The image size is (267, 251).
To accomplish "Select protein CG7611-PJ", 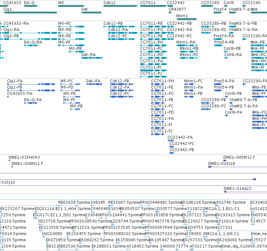I will click(158, 135).
